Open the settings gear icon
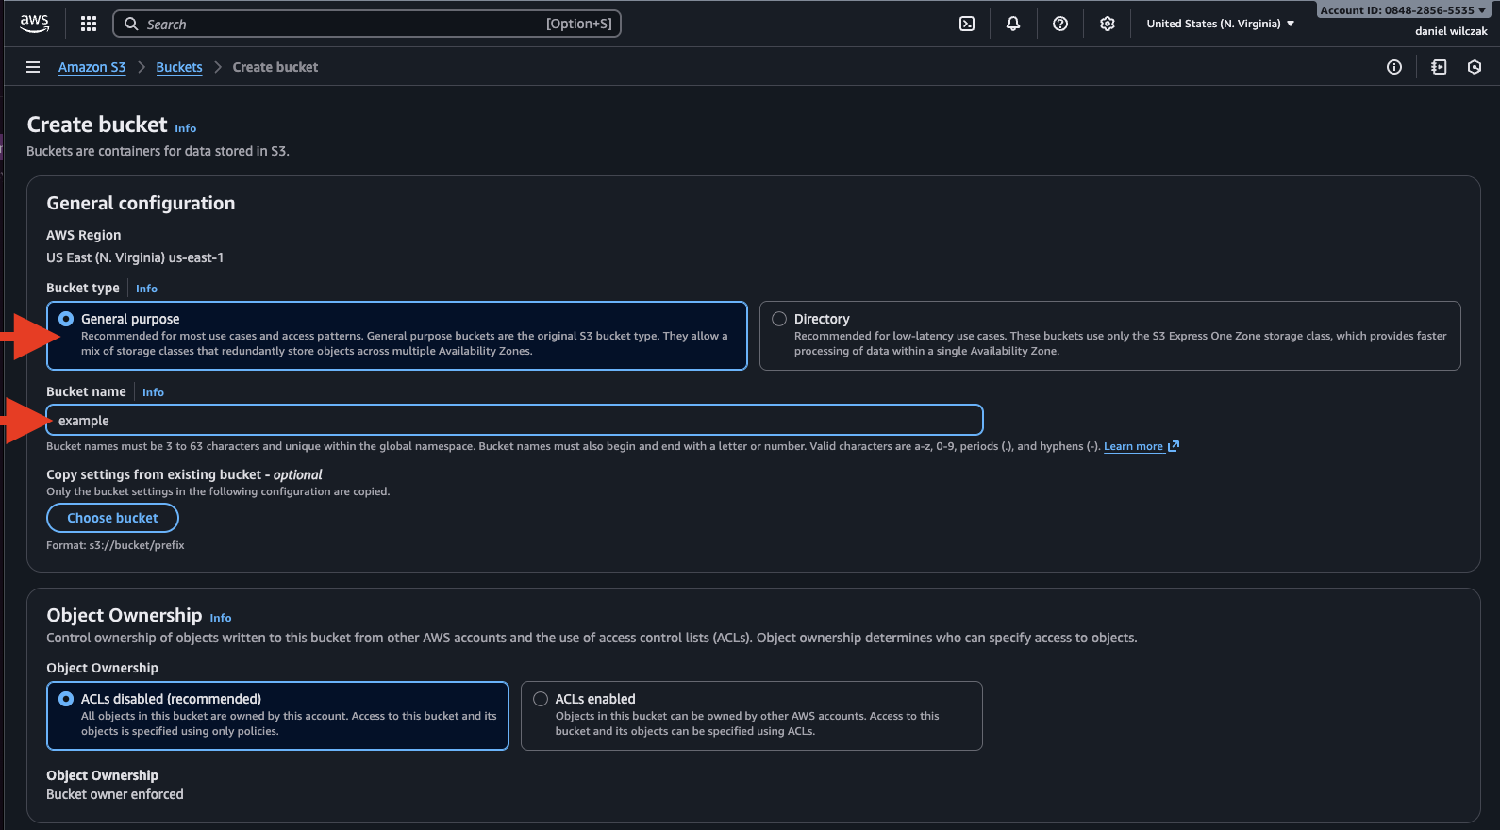The image size is (1500, 830). click(1108, 24)
